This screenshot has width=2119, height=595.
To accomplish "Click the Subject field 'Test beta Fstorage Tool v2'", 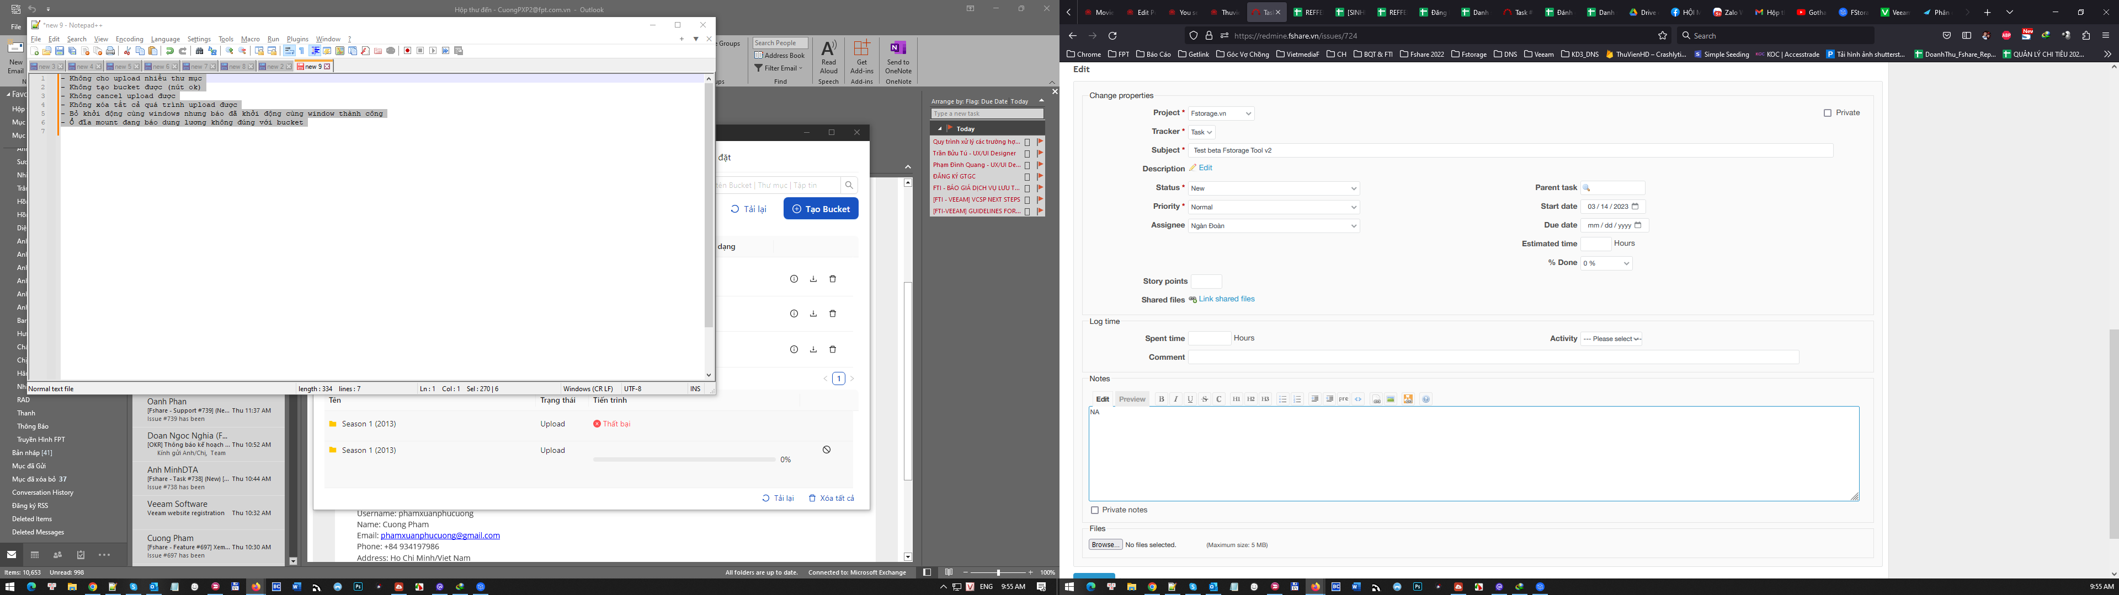I will [x=1511, y=150].
